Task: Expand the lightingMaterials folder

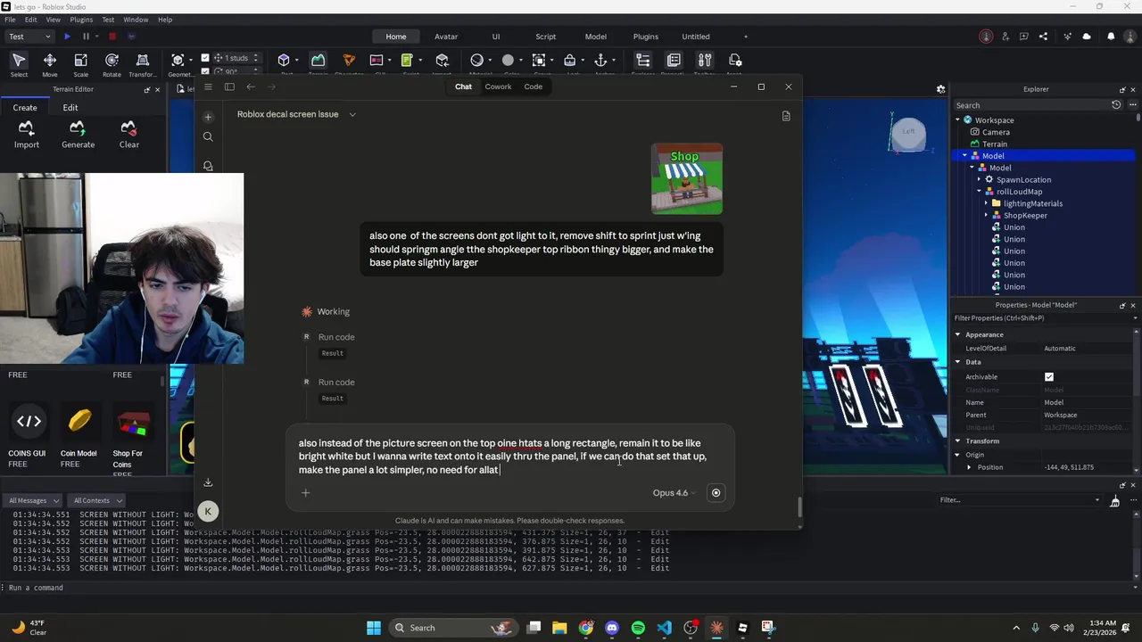Action: (987, 203)
